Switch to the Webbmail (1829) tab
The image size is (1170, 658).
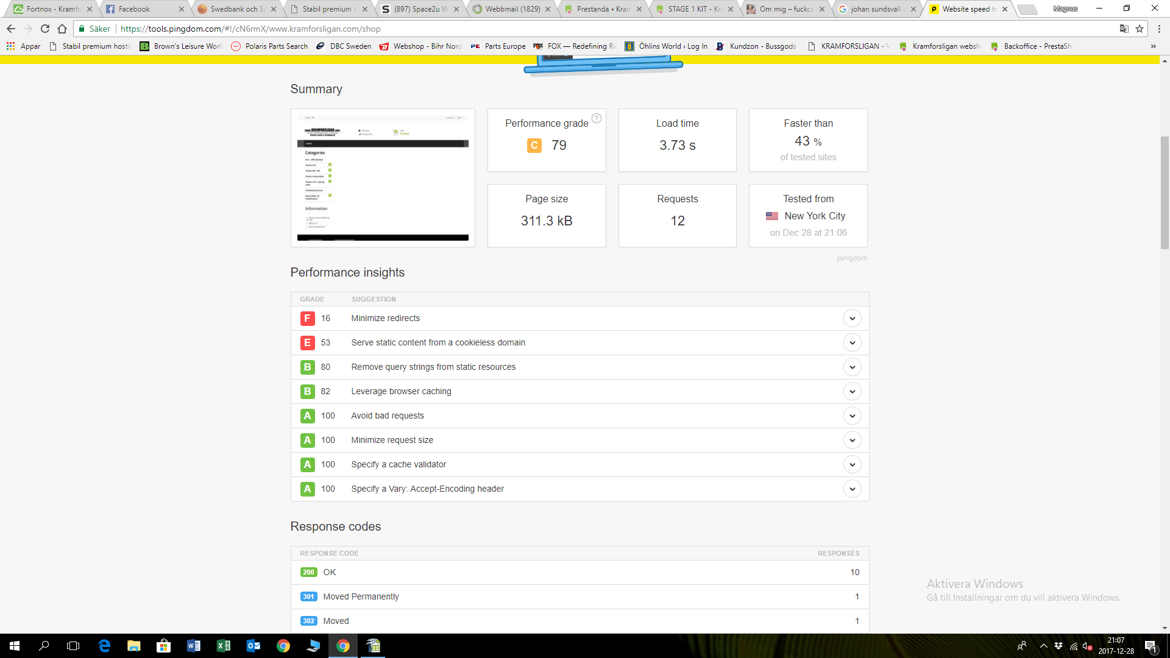click(x=512, y=9)
